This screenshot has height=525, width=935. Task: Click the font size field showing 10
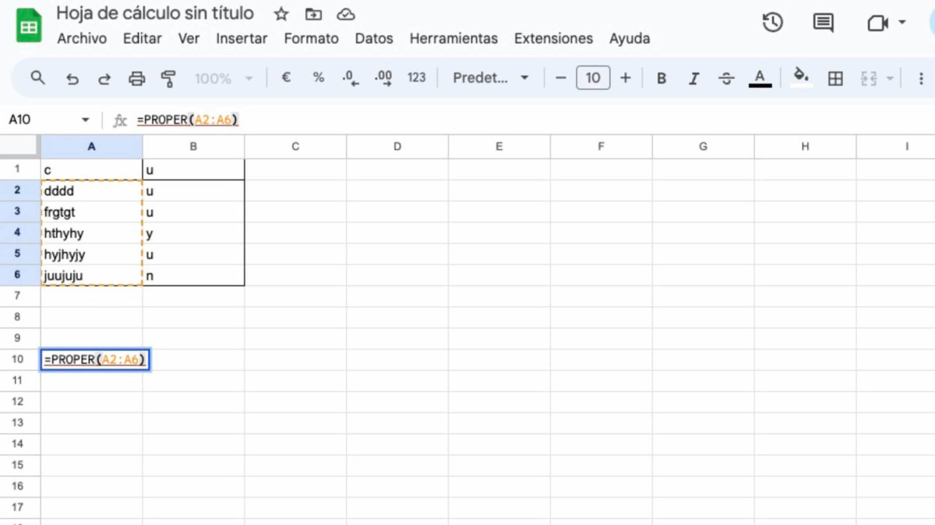click(x=593, y=78)
